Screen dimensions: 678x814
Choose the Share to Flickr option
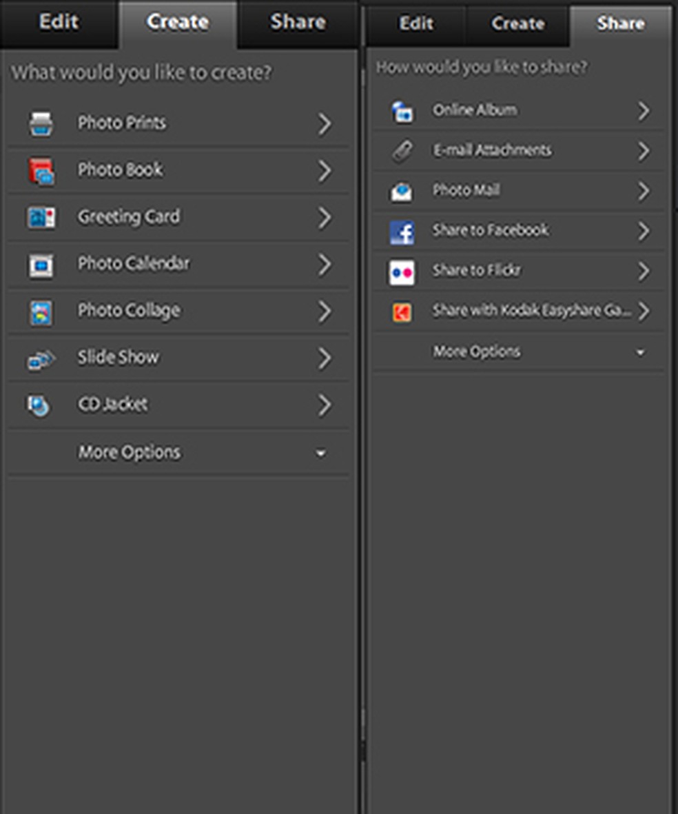[477, 271]
